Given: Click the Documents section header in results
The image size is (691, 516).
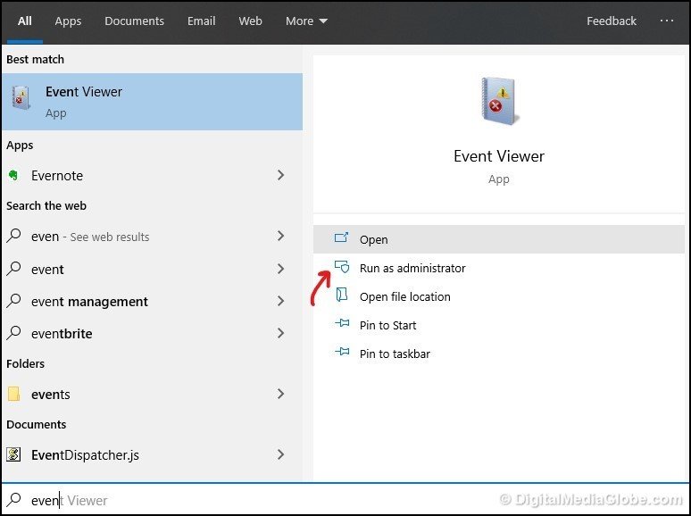Looking at the screenshot, I should (x=36, y=424).
